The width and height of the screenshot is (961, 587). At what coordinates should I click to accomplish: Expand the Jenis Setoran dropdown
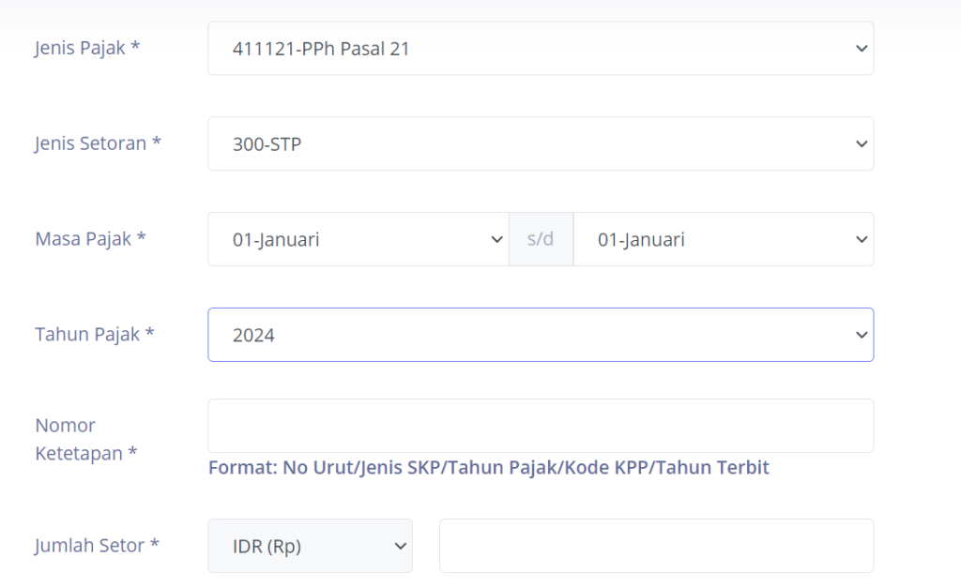coord(541,143)
